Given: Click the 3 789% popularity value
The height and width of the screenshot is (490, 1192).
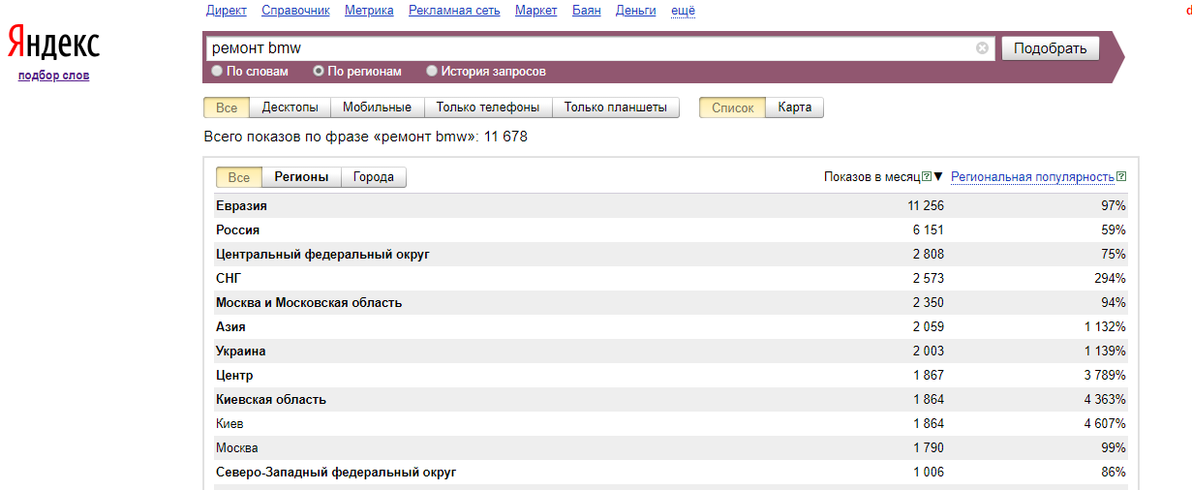Looking at the screenshot, I should click(1105, 375).
